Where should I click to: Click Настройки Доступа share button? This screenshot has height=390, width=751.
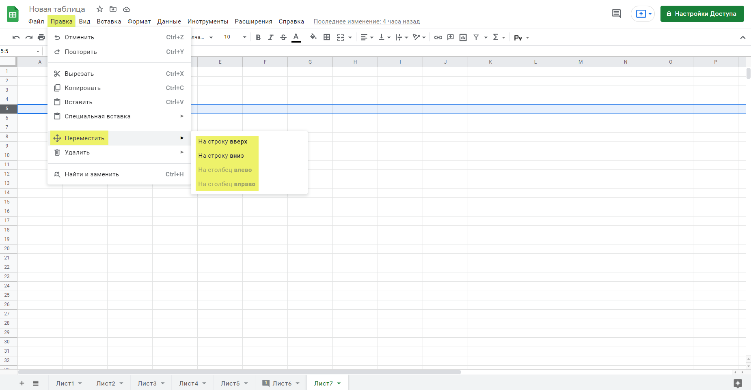[702, 14]
